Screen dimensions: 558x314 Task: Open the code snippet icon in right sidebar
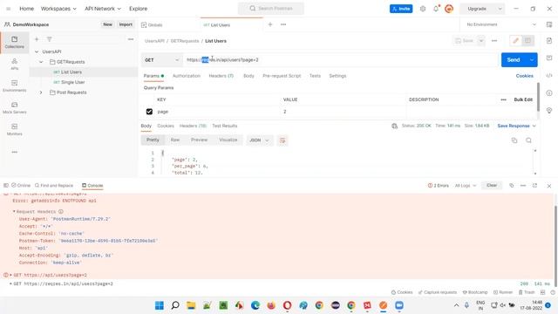click(549, 76)
